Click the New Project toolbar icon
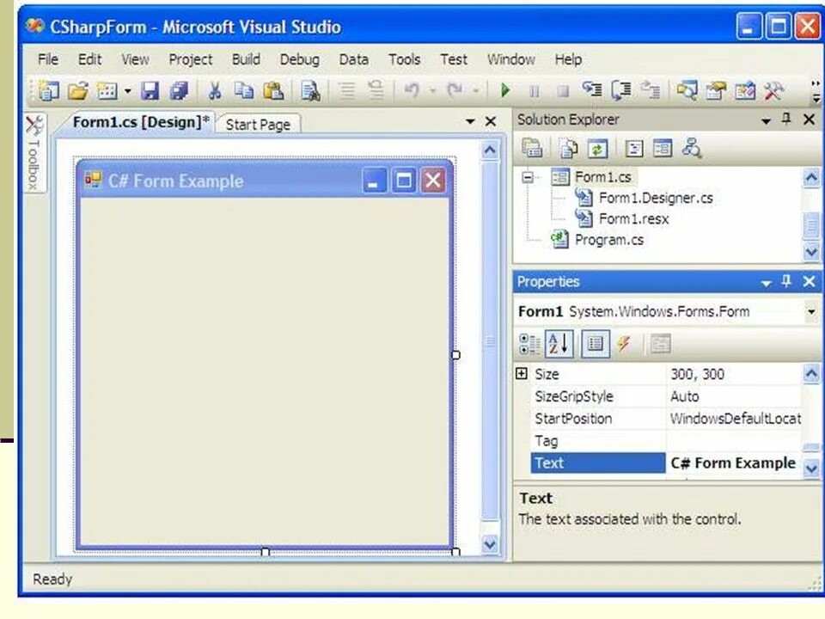 [x=48, y=90]
